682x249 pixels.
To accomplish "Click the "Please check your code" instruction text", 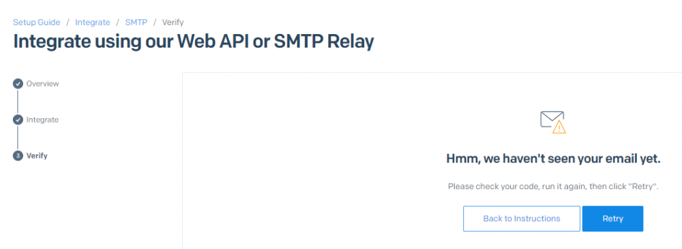I will click(553, 186).
